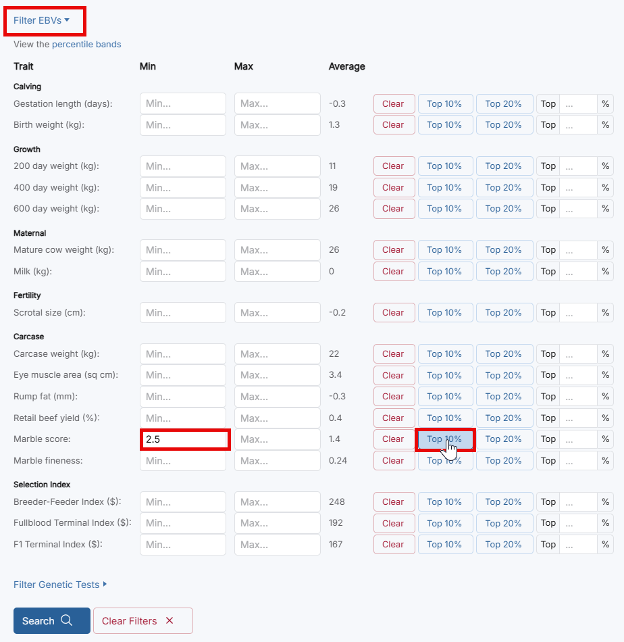Apply Top 20% for Milk

pos(504,271)
